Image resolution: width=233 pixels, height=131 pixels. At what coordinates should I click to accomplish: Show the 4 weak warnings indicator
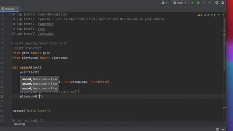pyautogui.click(x=206, y=15)
